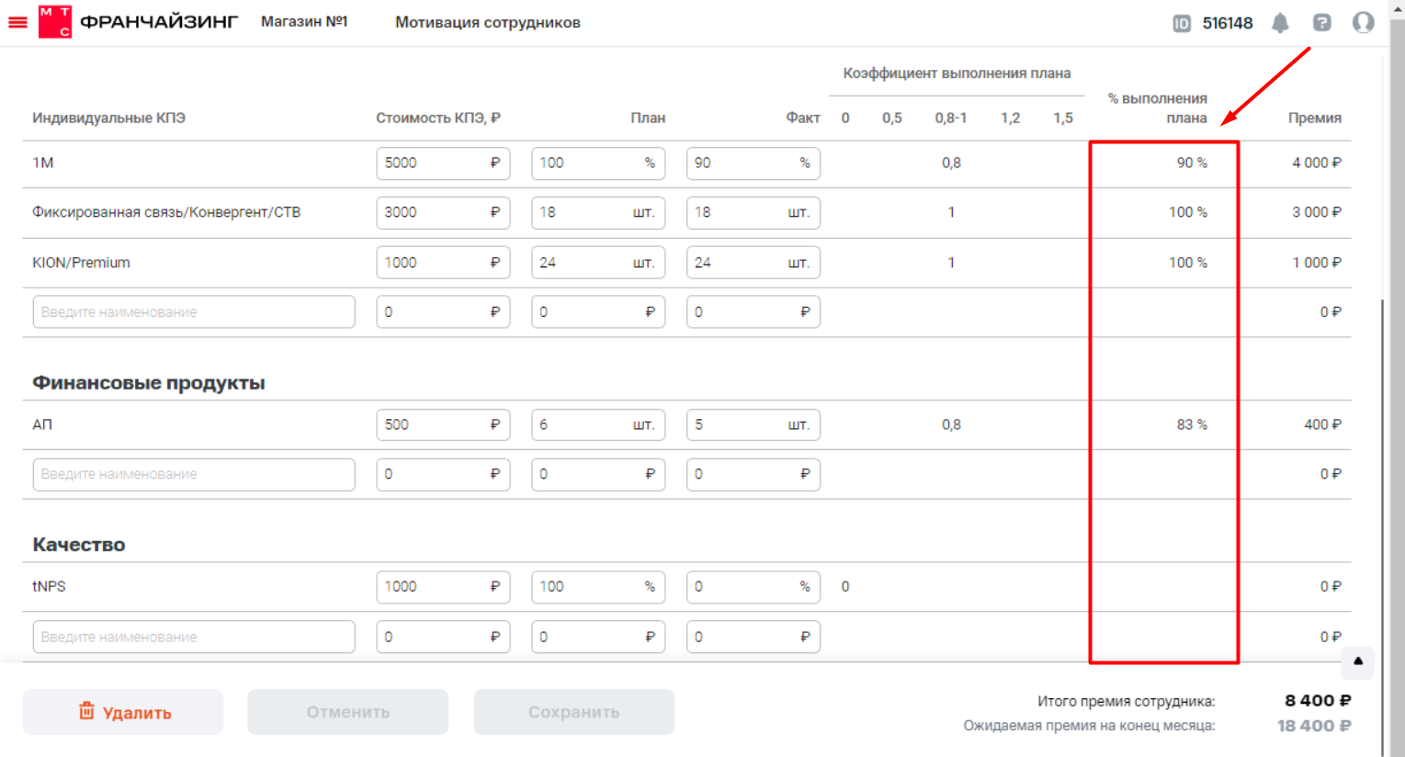Click the tNPS row label
The image size is (1405, 757).
[49, 586]
